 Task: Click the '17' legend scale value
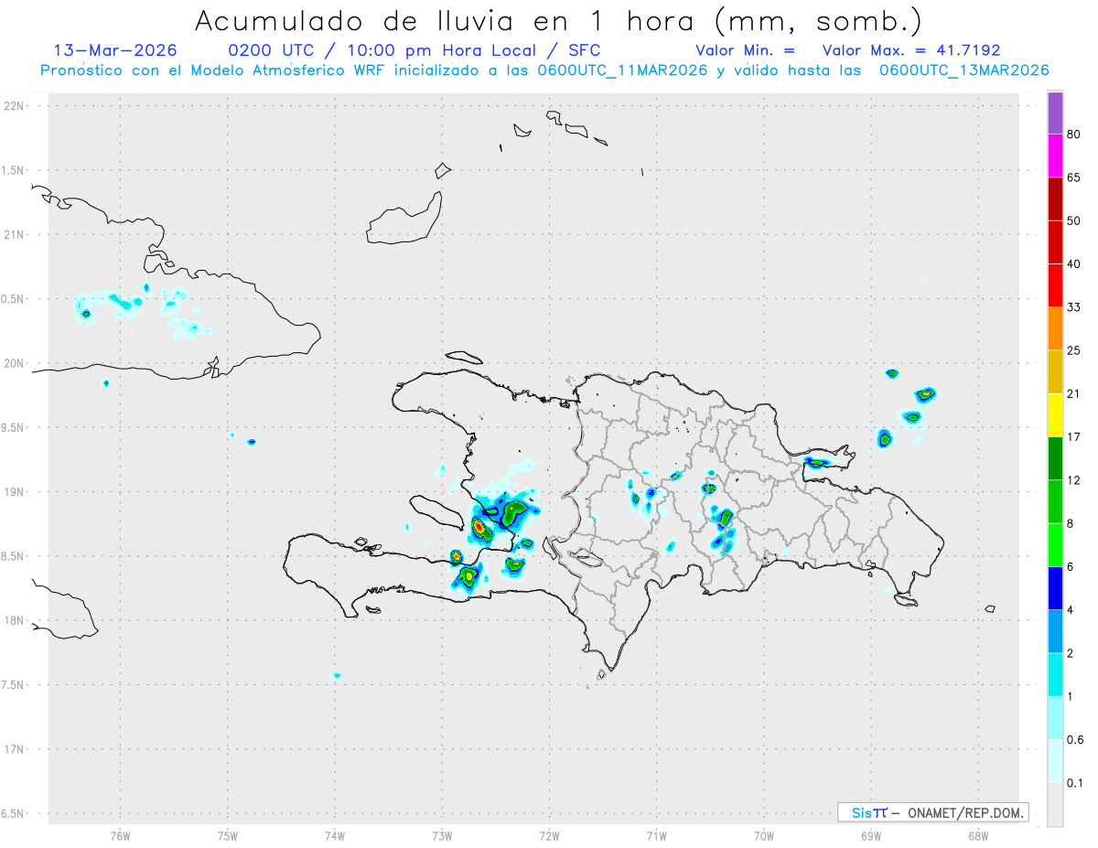[1074, 437]
